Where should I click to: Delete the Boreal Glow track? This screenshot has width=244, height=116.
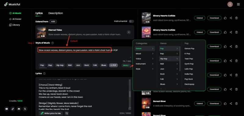coord(236,104)
